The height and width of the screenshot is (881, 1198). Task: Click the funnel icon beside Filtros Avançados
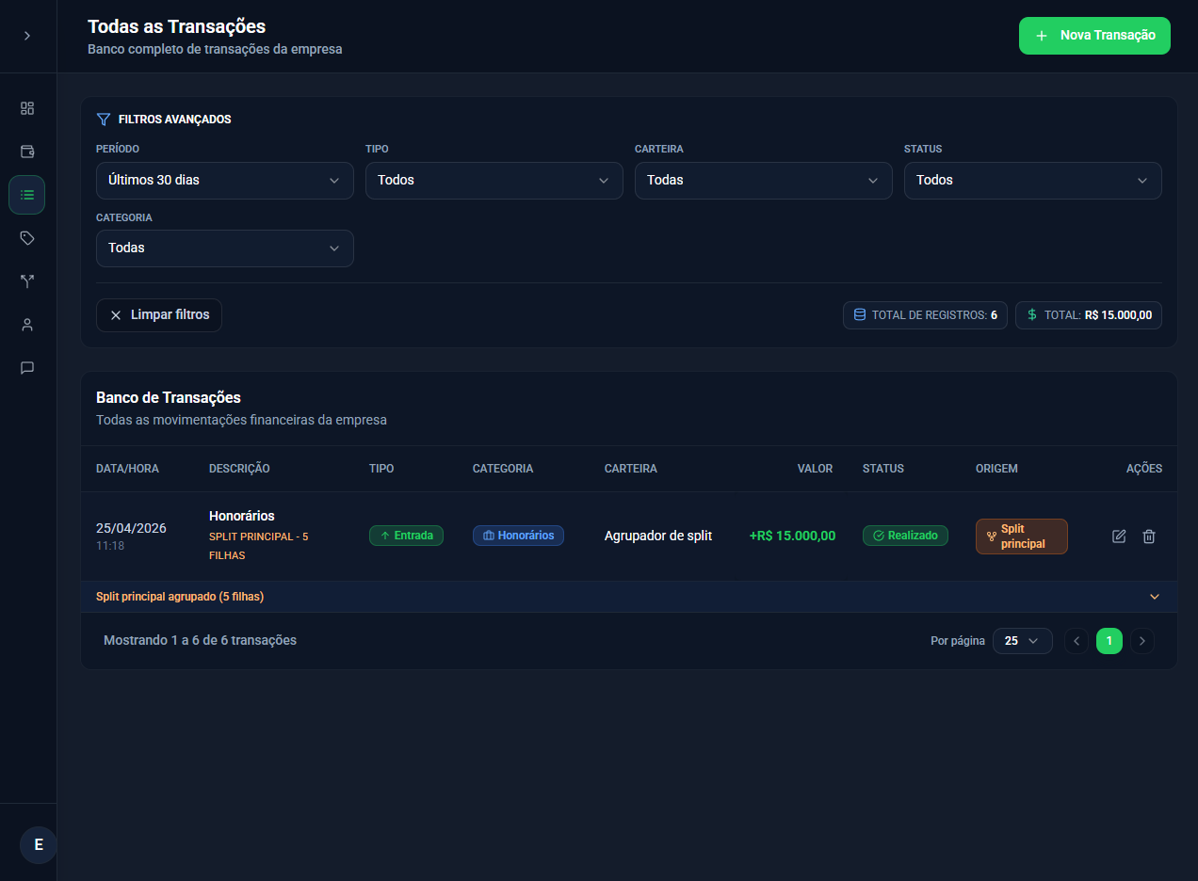coord(104,120)
